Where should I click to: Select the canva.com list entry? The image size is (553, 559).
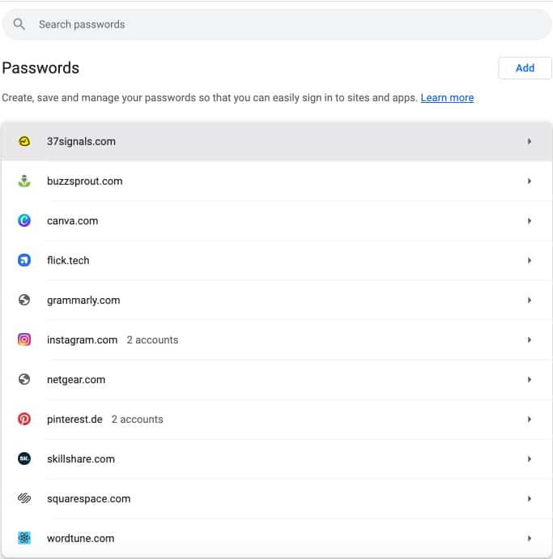[73, 221]
